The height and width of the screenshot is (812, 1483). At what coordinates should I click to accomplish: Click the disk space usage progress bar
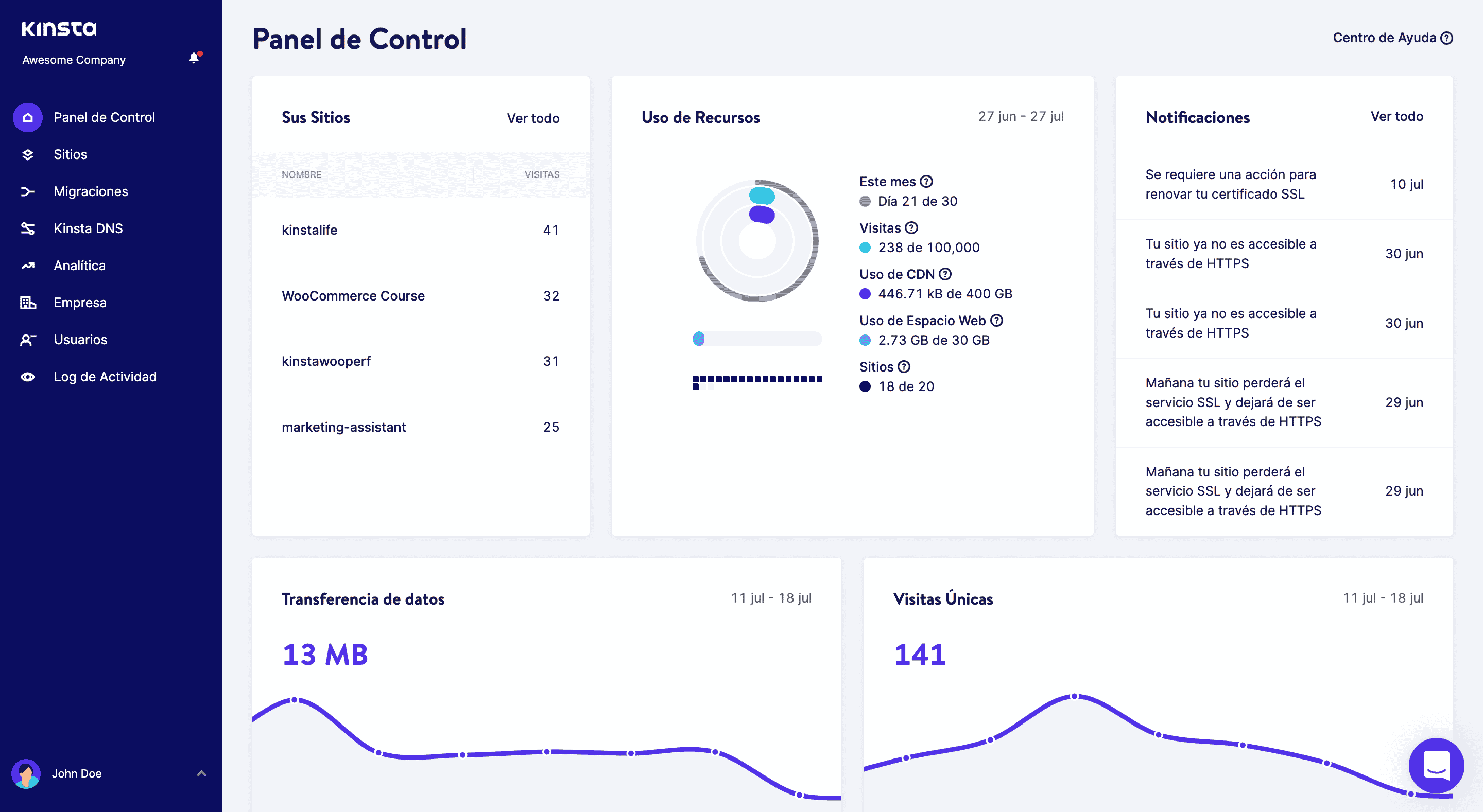(x=757, y=339)
